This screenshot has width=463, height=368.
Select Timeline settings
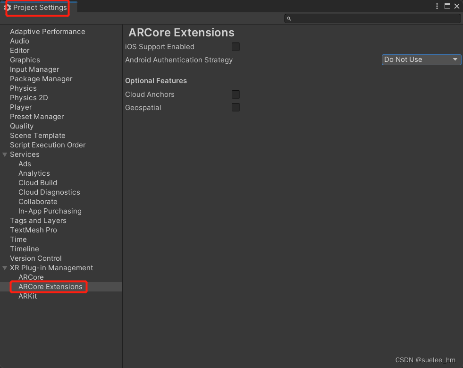pos(25,249)
